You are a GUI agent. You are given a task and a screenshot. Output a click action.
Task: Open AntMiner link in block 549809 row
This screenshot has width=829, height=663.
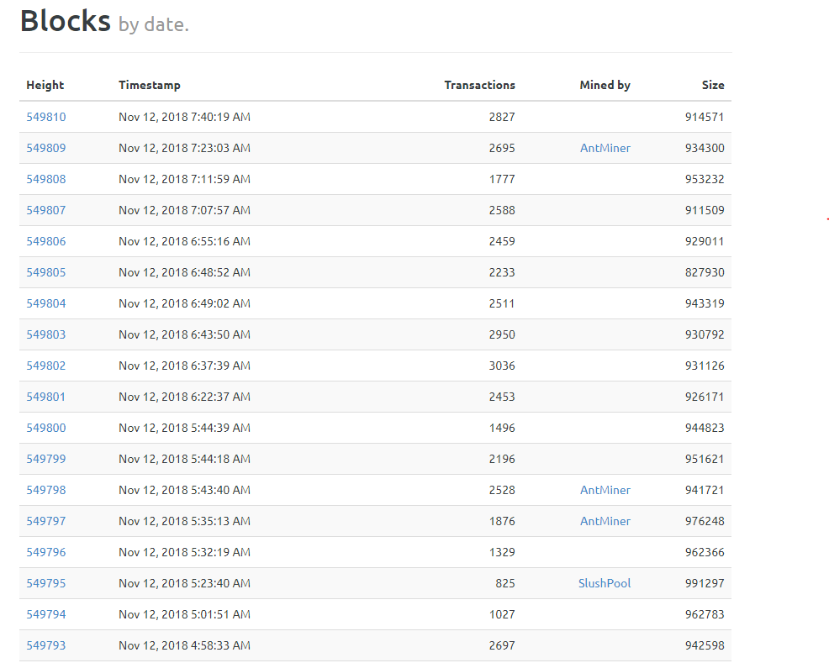[x=605, y=148]
